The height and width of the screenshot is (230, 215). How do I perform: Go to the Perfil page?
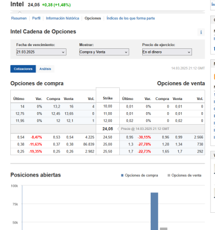(x=36, y=18)
